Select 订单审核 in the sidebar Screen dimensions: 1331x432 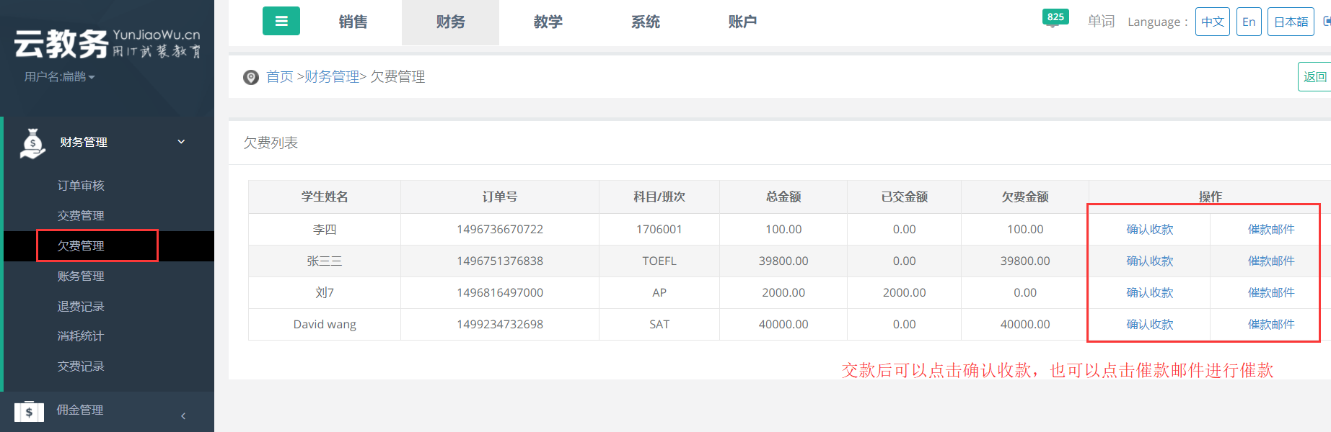(x=81, y=186)
